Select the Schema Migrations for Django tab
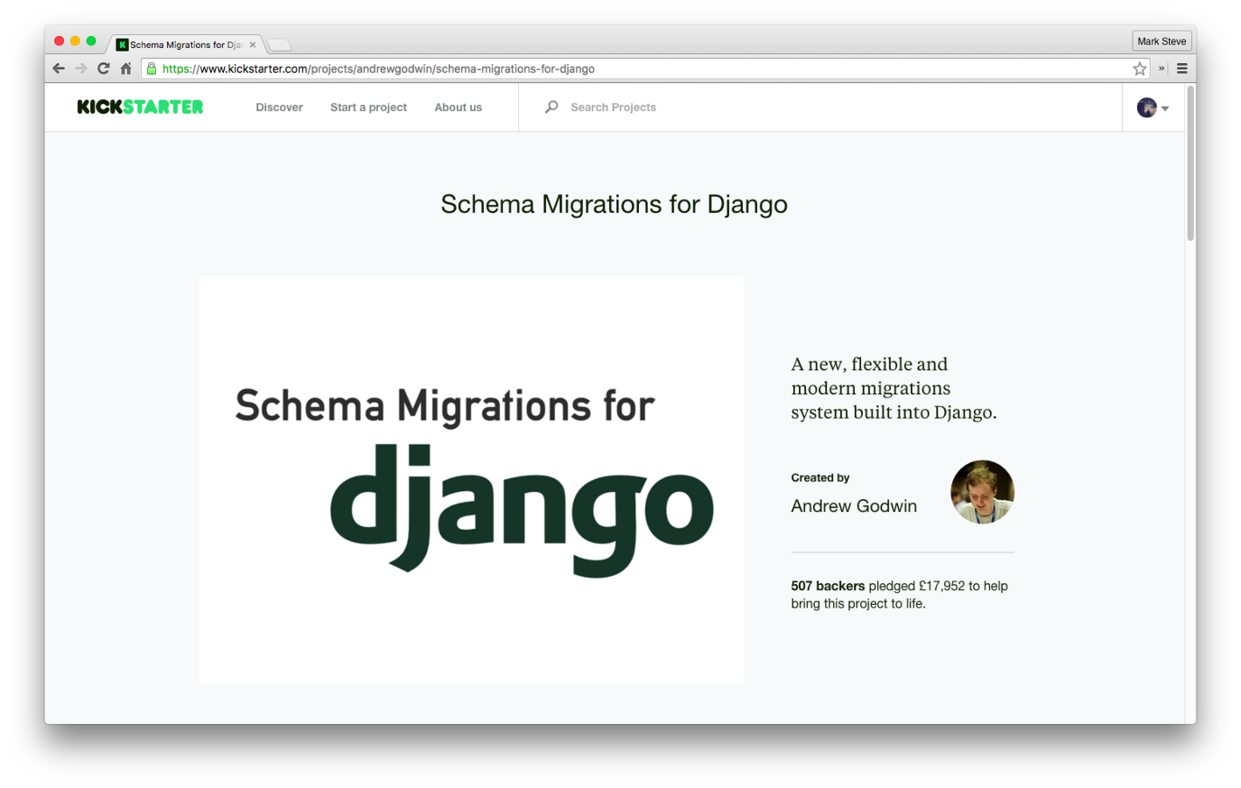This screenshot has width=1241, height=788. [x=186, y=45]
